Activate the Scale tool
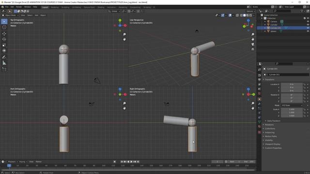Screen dimensions: 310x174 click(4, 45)
